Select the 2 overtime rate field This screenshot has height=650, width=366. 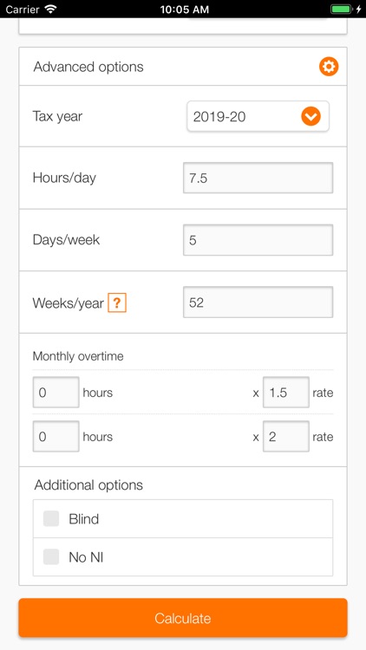pyautogui.click(x=286, y=436)
